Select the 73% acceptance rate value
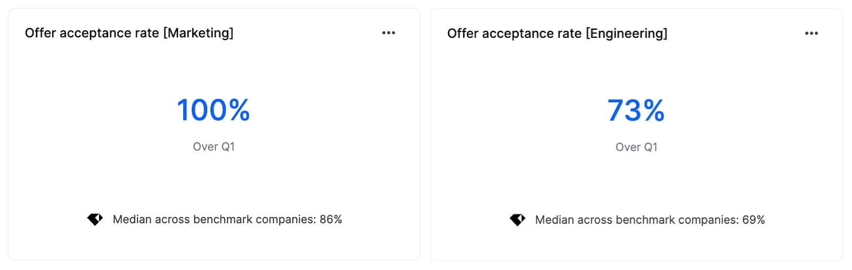 [636, 111]
